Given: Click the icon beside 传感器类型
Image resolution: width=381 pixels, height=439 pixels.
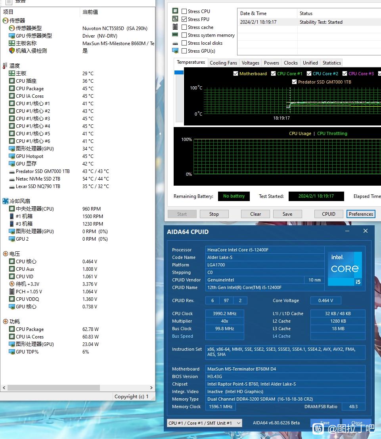Looking at the screenshot, I should point(12,28).
